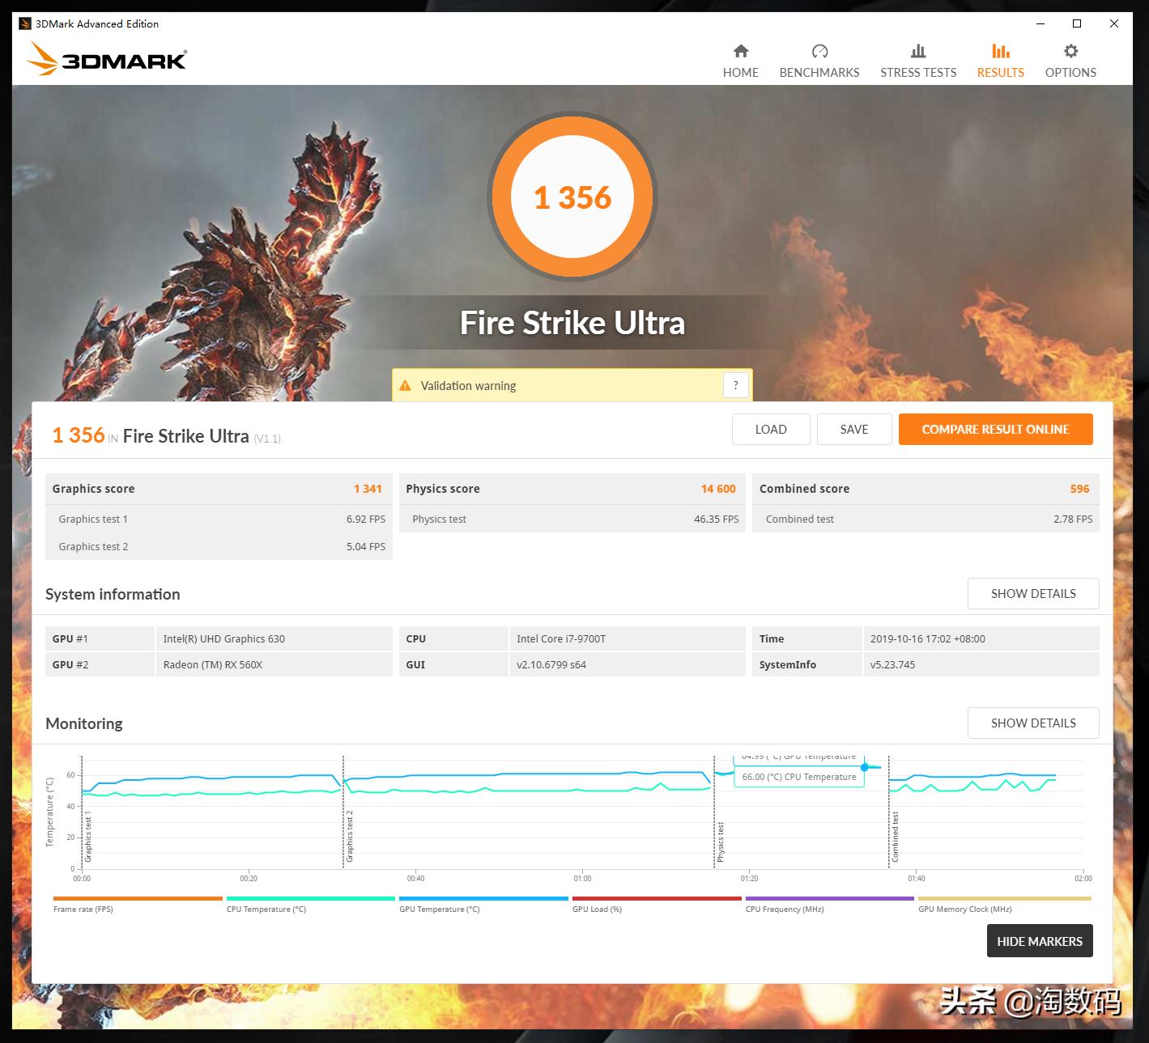Viewport: 1149px width, 1043px height.
Task: Click the Benchmarks circular icon
Action: [819, 50]
